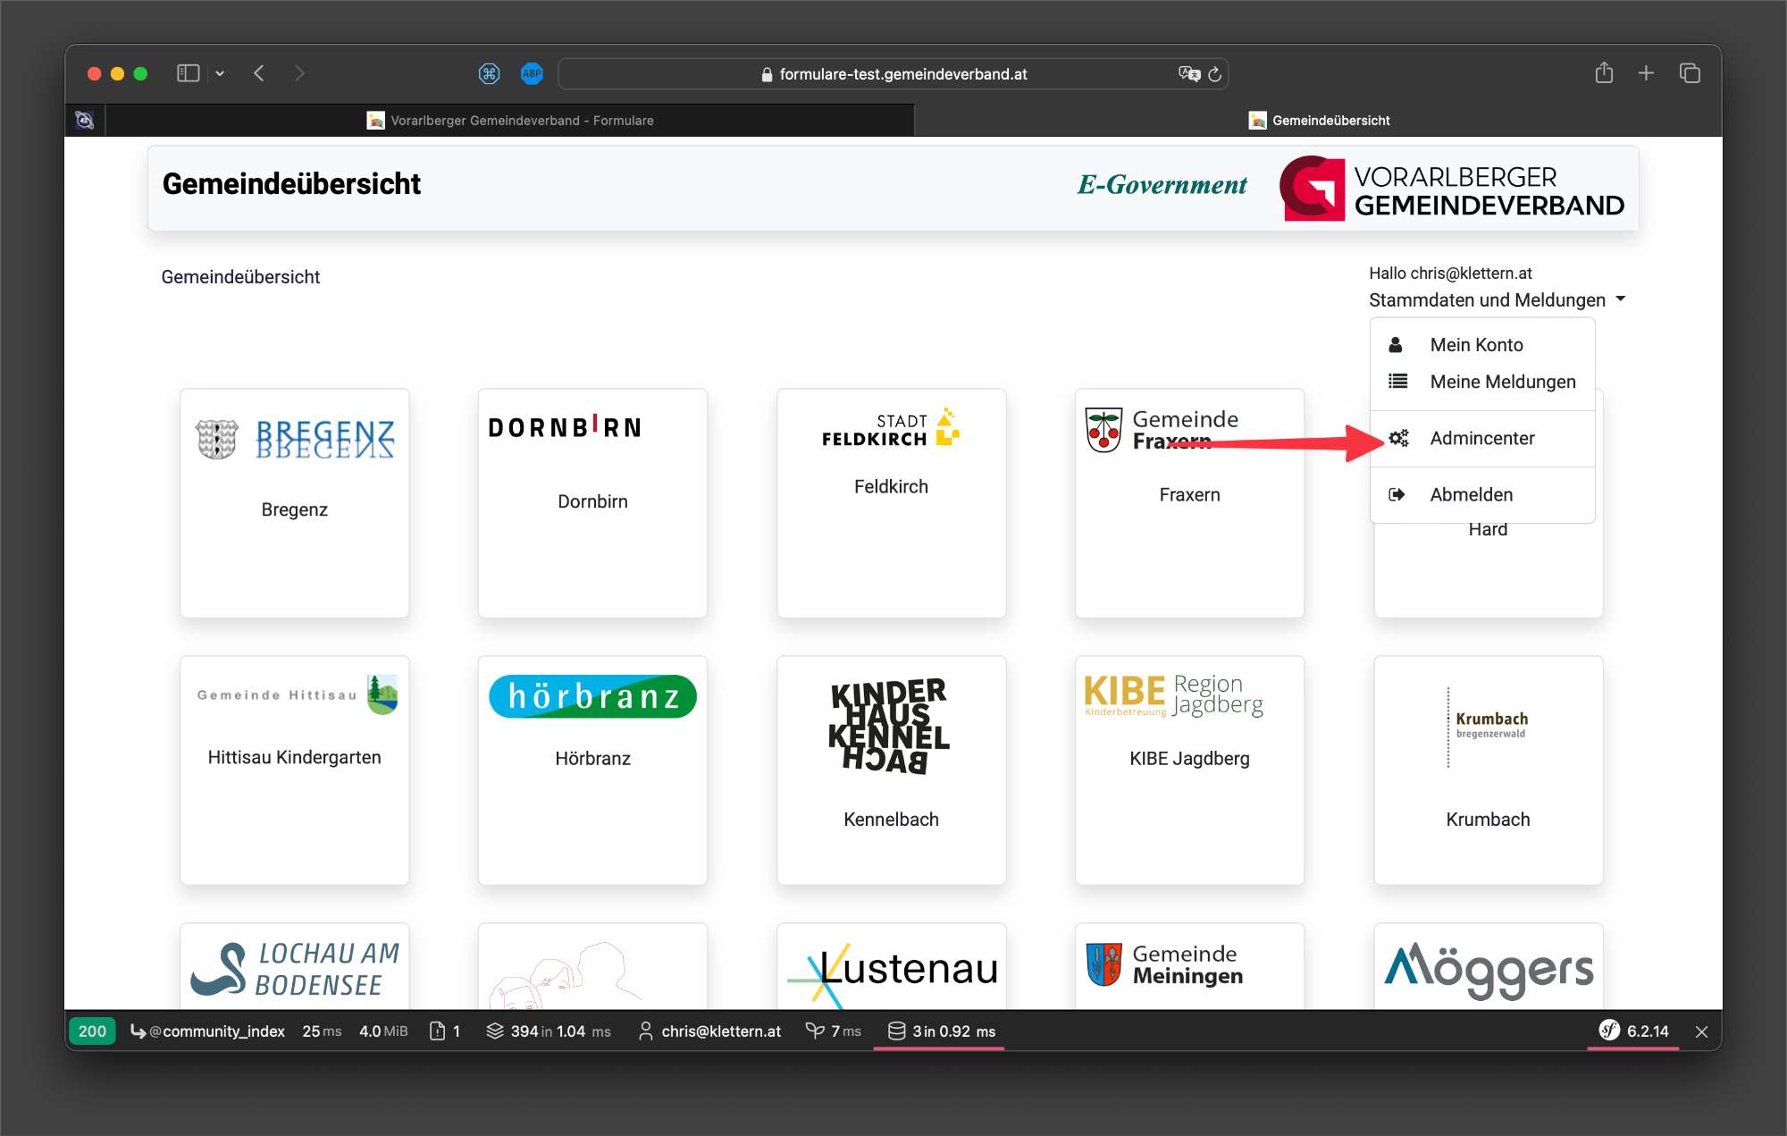Click the user icon beside Mein Konto
Viewport: 1787px width, 1136px height.
click(1396, 345)
